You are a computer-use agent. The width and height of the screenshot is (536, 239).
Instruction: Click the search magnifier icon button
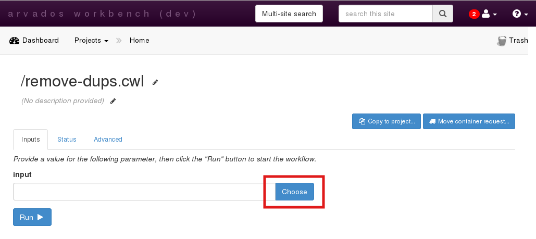click(442, 14)
